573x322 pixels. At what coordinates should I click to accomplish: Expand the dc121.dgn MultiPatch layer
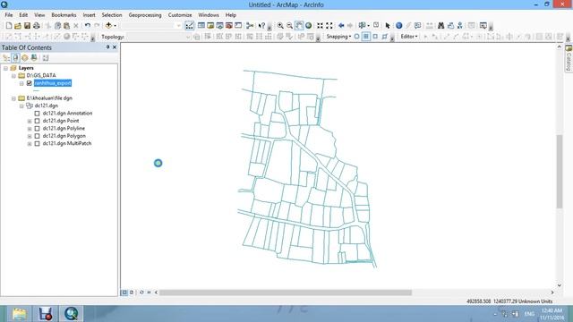[30, 144]
